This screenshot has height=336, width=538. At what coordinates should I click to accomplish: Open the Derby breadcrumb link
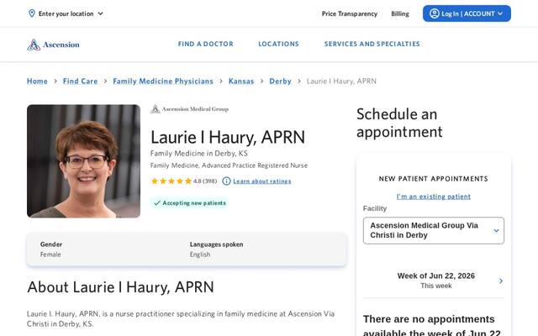click(280, 81)
